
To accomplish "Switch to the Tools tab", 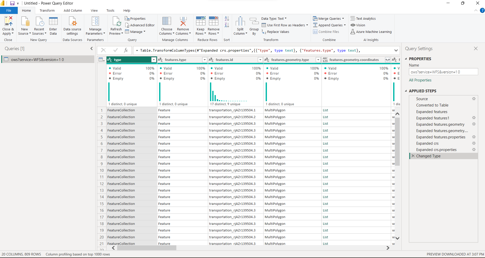I will tap(110, 10).
